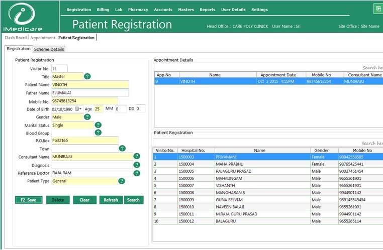Viewport: 383px width, 250px height.
Task: Click the lookup icon beside Consultant Name
Action: [x=137, y=157]
